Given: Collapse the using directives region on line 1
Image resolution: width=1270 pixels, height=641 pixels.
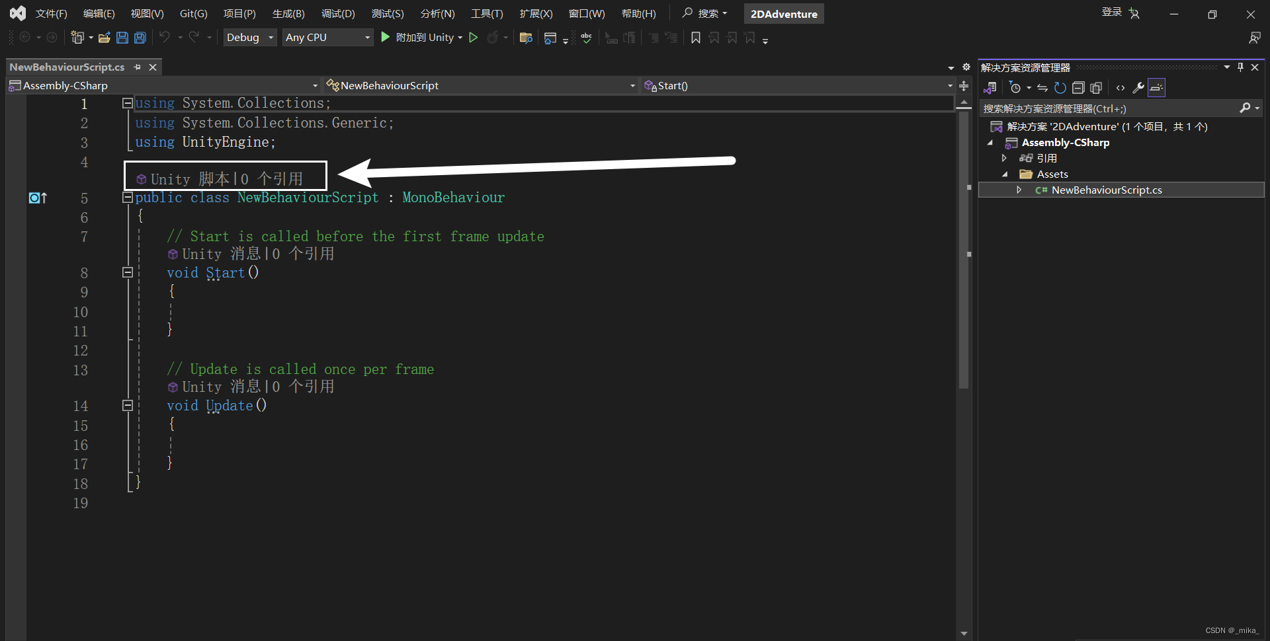Looking at the screenshot, I should pos(128,102).
